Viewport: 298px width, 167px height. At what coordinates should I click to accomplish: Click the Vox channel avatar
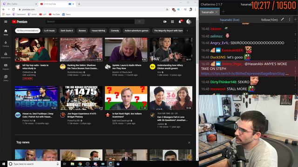click(x=152, y=67)
